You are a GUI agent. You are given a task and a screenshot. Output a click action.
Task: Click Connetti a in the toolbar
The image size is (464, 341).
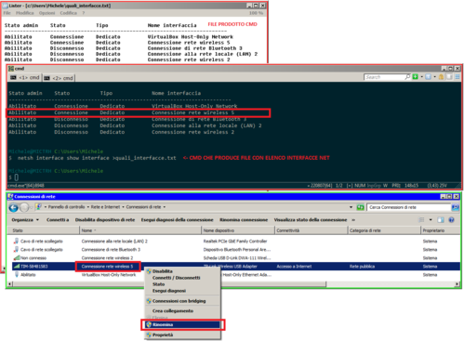pos(58,220)
